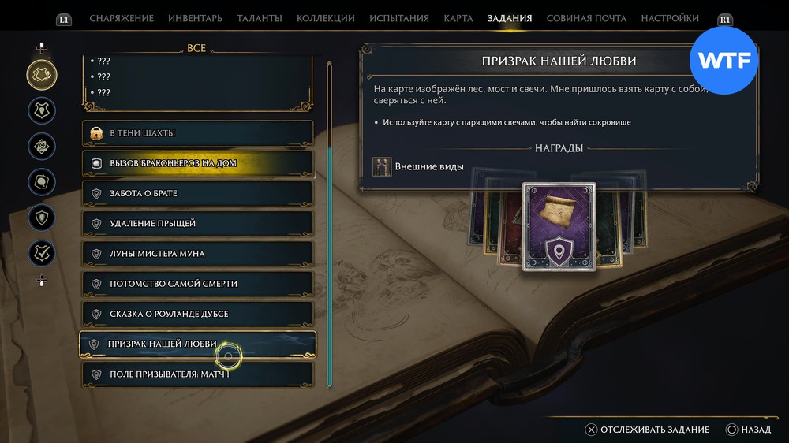The width and height of the screenshot is (789, 443).
Task: Open the ЗАДАНИЯ tab
Action: (509, 19)
